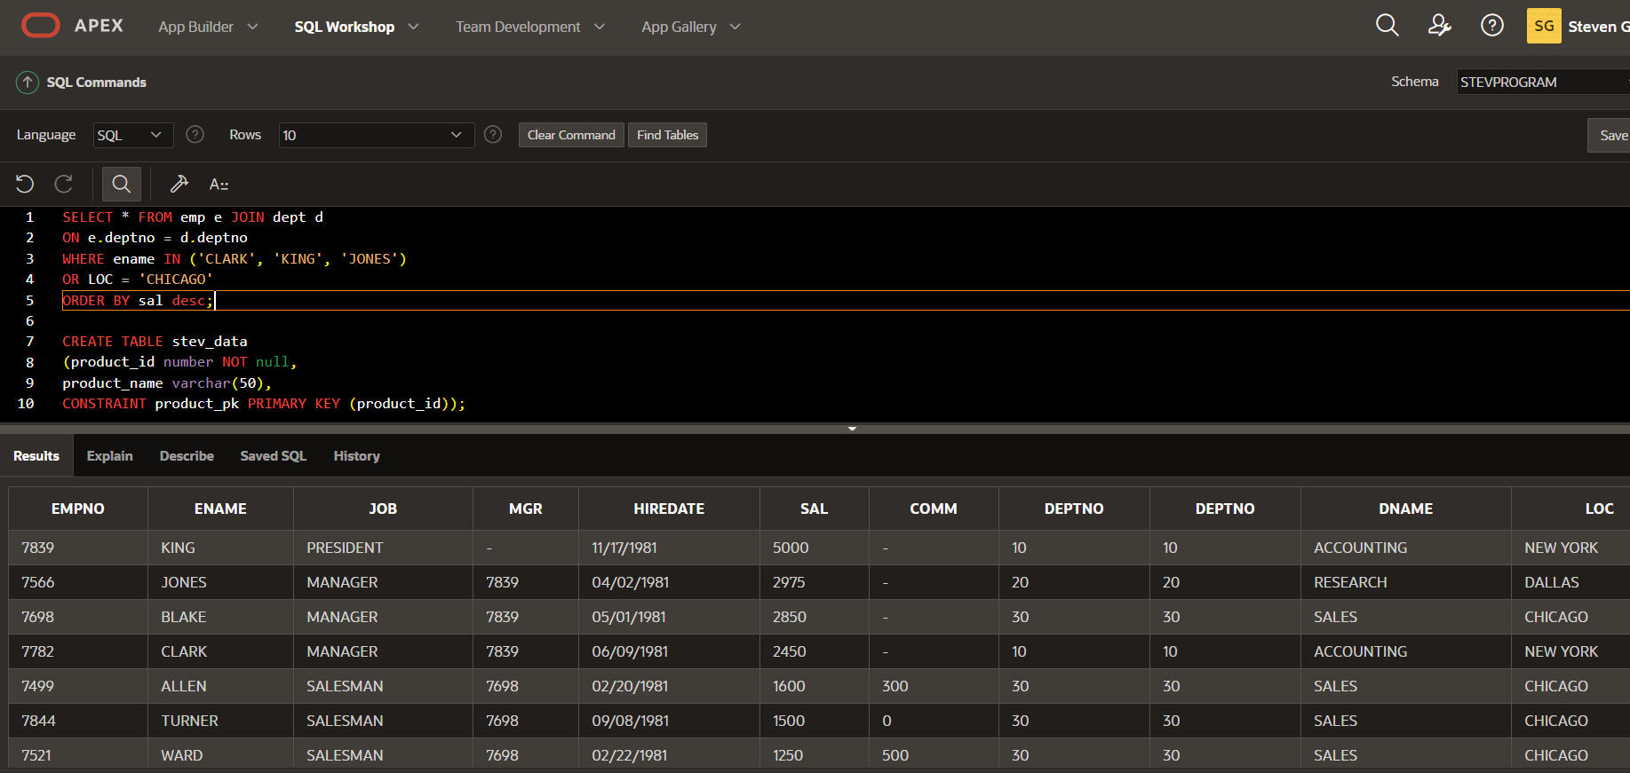Image resolution: width=1630 pixels, height=773 pixels.
Task: Click the MGR column header
Action: pos(526,509)
